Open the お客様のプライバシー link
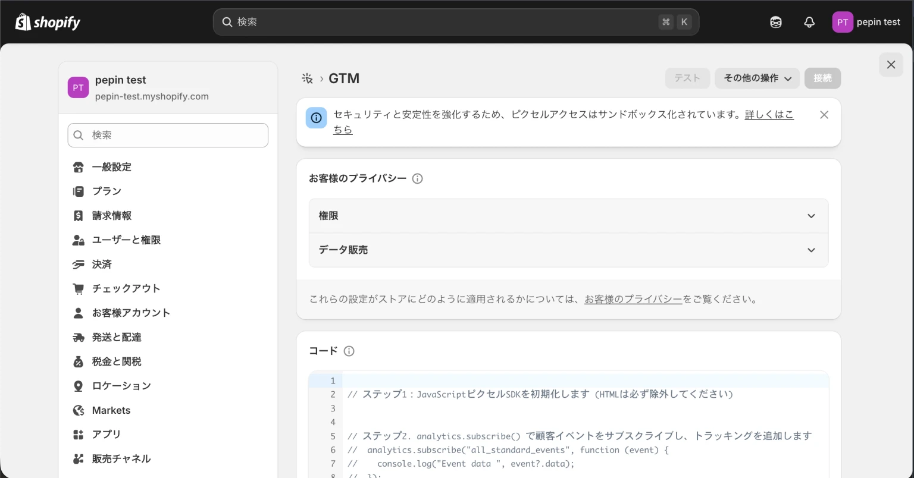The width and height of the screenshot is (914, 478). click(x=633, y=299)
